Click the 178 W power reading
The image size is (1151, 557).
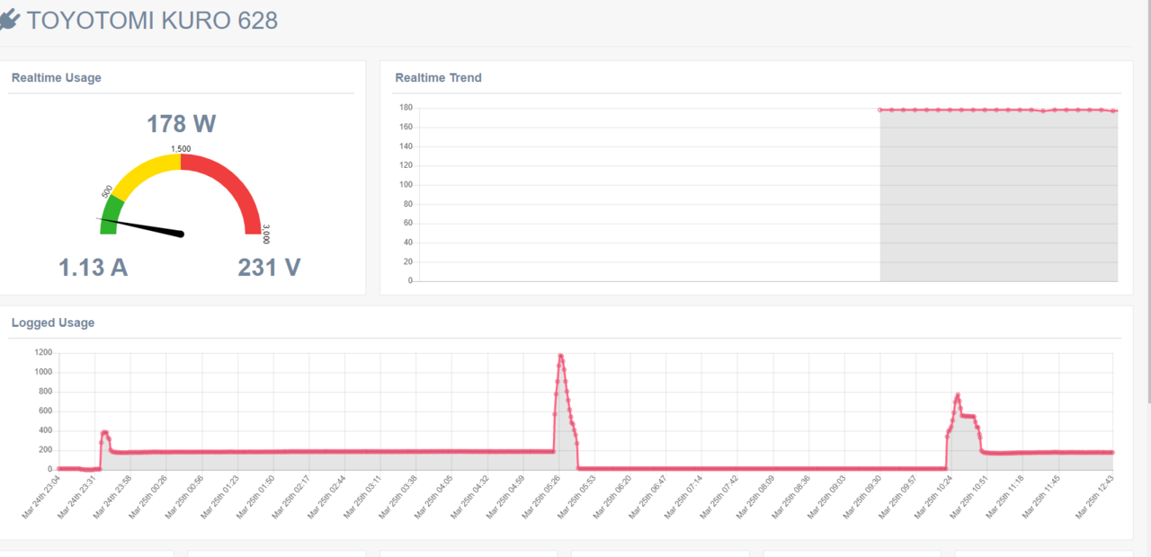click(182, 124)
